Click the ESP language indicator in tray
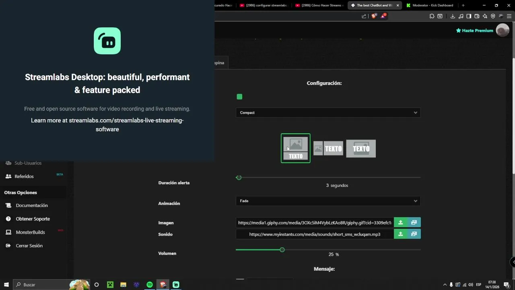515x290 pixels. (x=479, y=285)
